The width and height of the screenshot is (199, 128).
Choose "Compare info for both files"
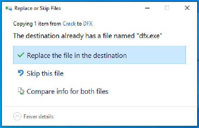67,91
